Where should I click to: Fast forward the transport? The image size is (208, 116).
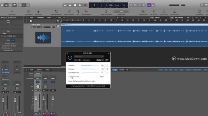coord(70,5)
